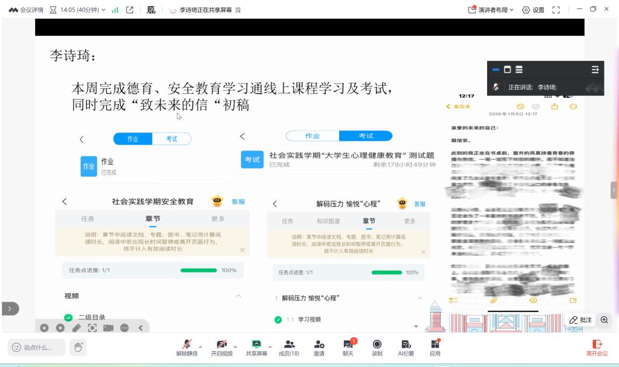Open the chat (聊天) panel
The height and width of the screenshot is (367, 619).
pos(348,347)
